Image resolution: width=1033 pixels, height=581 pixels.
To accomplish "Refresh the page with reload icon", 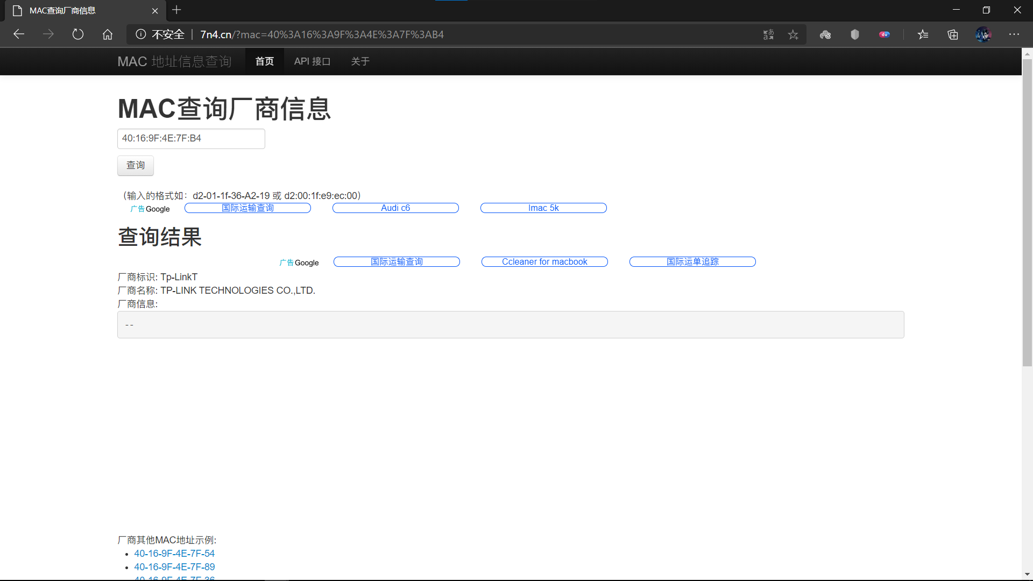I will coord(78,34).
